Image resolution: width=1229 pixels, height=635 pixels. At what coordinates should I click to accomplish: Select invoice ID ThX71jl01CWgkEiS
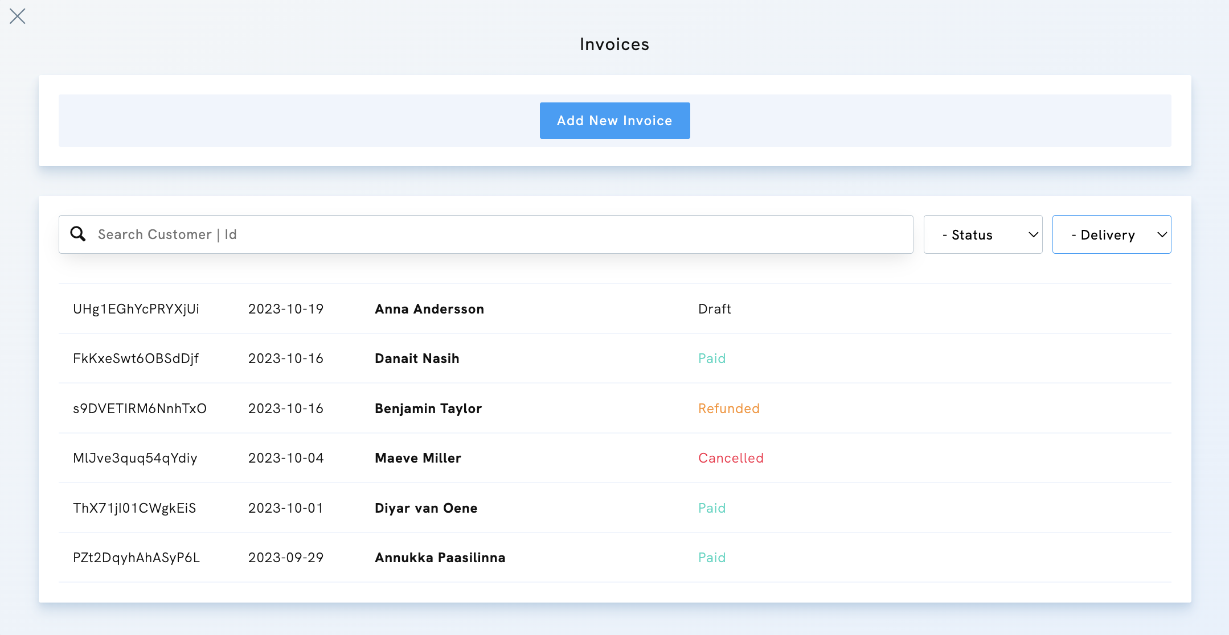tap(134, 508)
